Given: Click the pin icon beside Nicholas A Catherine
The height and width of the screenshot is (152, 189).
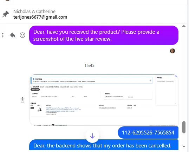Looking at the screenshot, I should 6,14.
